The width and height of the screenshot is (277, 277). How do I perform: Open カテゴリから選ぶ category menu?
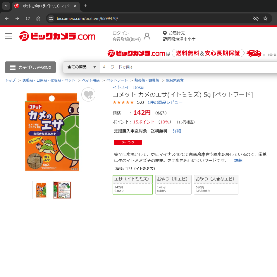tap(30, 67)
